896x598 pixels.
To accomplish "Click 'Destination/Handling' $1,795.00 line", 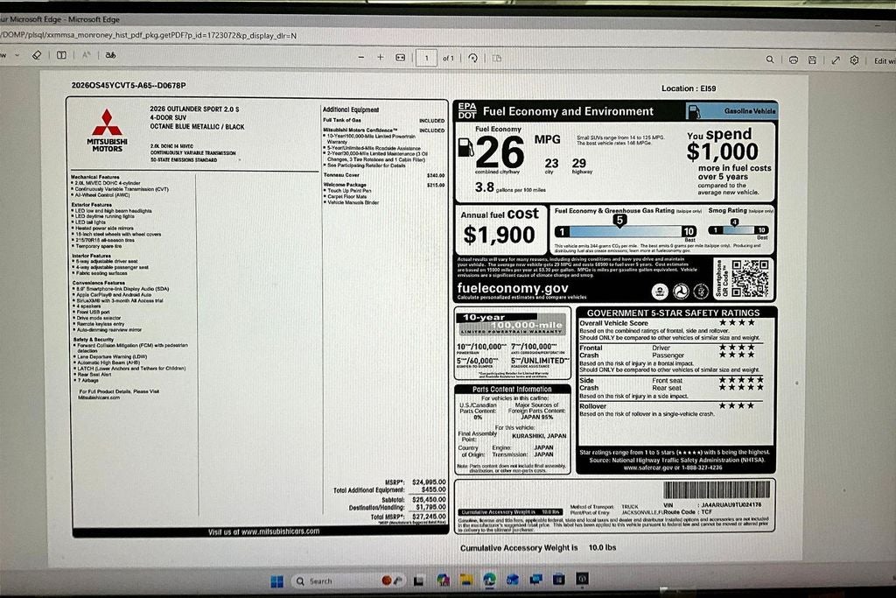I will click(398, 508).
